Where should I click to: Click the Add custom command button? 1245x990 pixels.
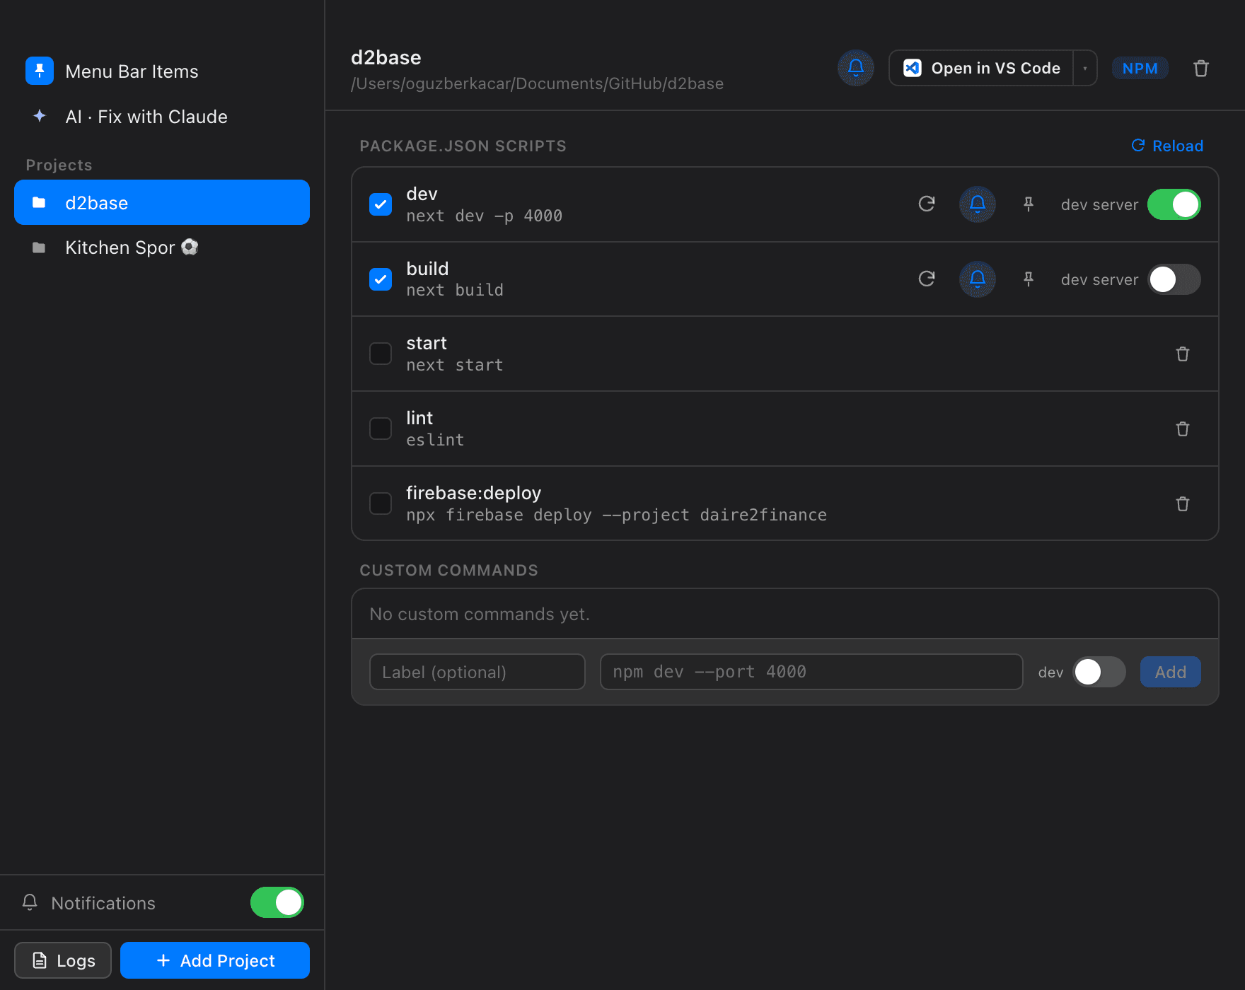(x=1170, y=672)
